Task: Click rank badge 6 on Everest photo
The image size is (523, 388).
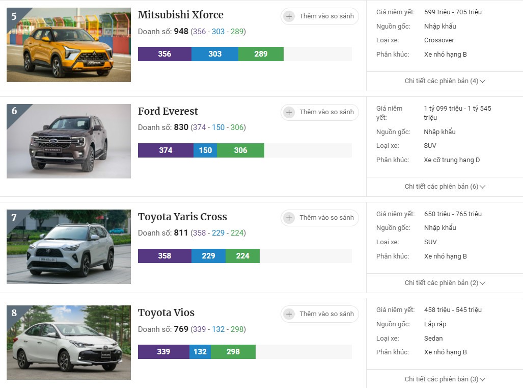Action: pyautogui.click(x=14, y=111)
